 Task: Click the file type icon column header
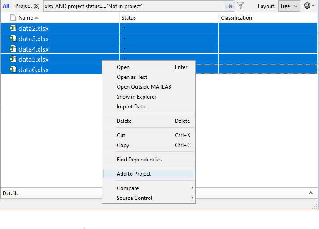click(x=13, y=18)
